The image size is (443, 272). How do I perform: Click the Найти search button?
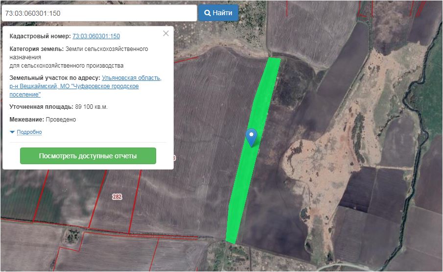point(218,13)
